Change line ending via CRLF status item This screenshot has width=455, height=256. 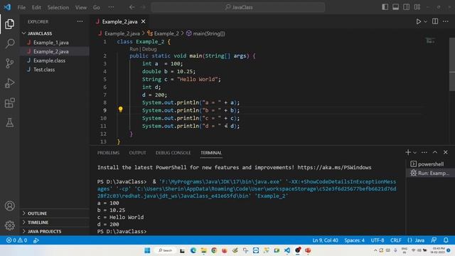click(x=396, y=240)
